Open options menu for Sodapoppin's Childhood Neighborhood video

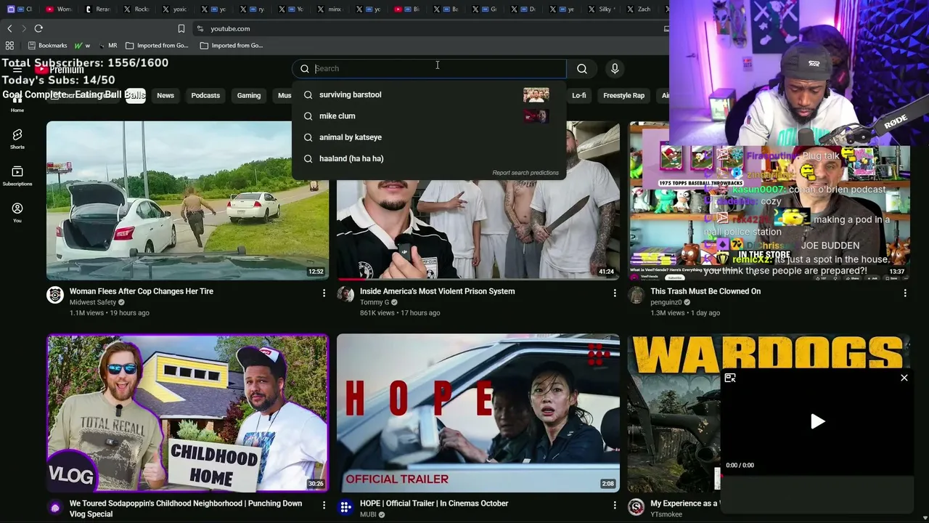click(x=324, y=505)
